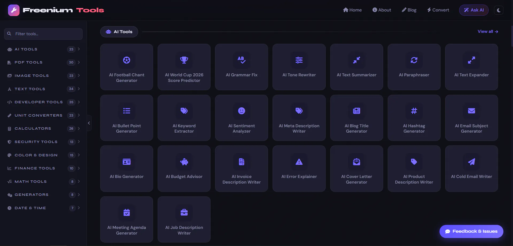Expand the Calculators sidebar category

pos(43,128)
